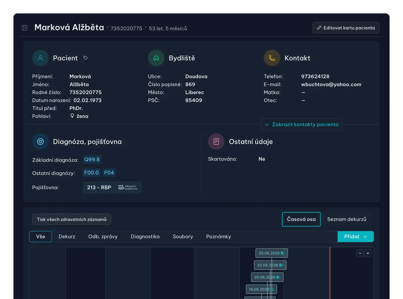Image resolution: width=403 pixels, height=299 pixels.
Task: Click the city value Liberec
Action: point(195,92)
